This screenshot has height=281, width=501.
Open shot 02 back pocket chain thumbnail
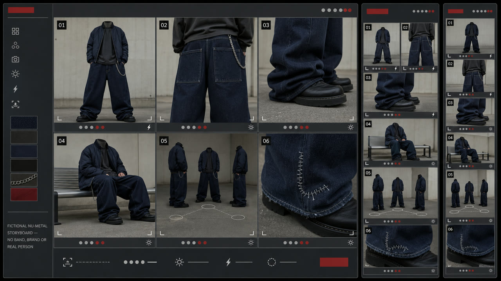click(207, 70)
